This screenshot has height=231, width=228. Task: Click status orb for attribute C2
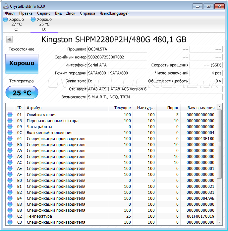tap(10, 216)
